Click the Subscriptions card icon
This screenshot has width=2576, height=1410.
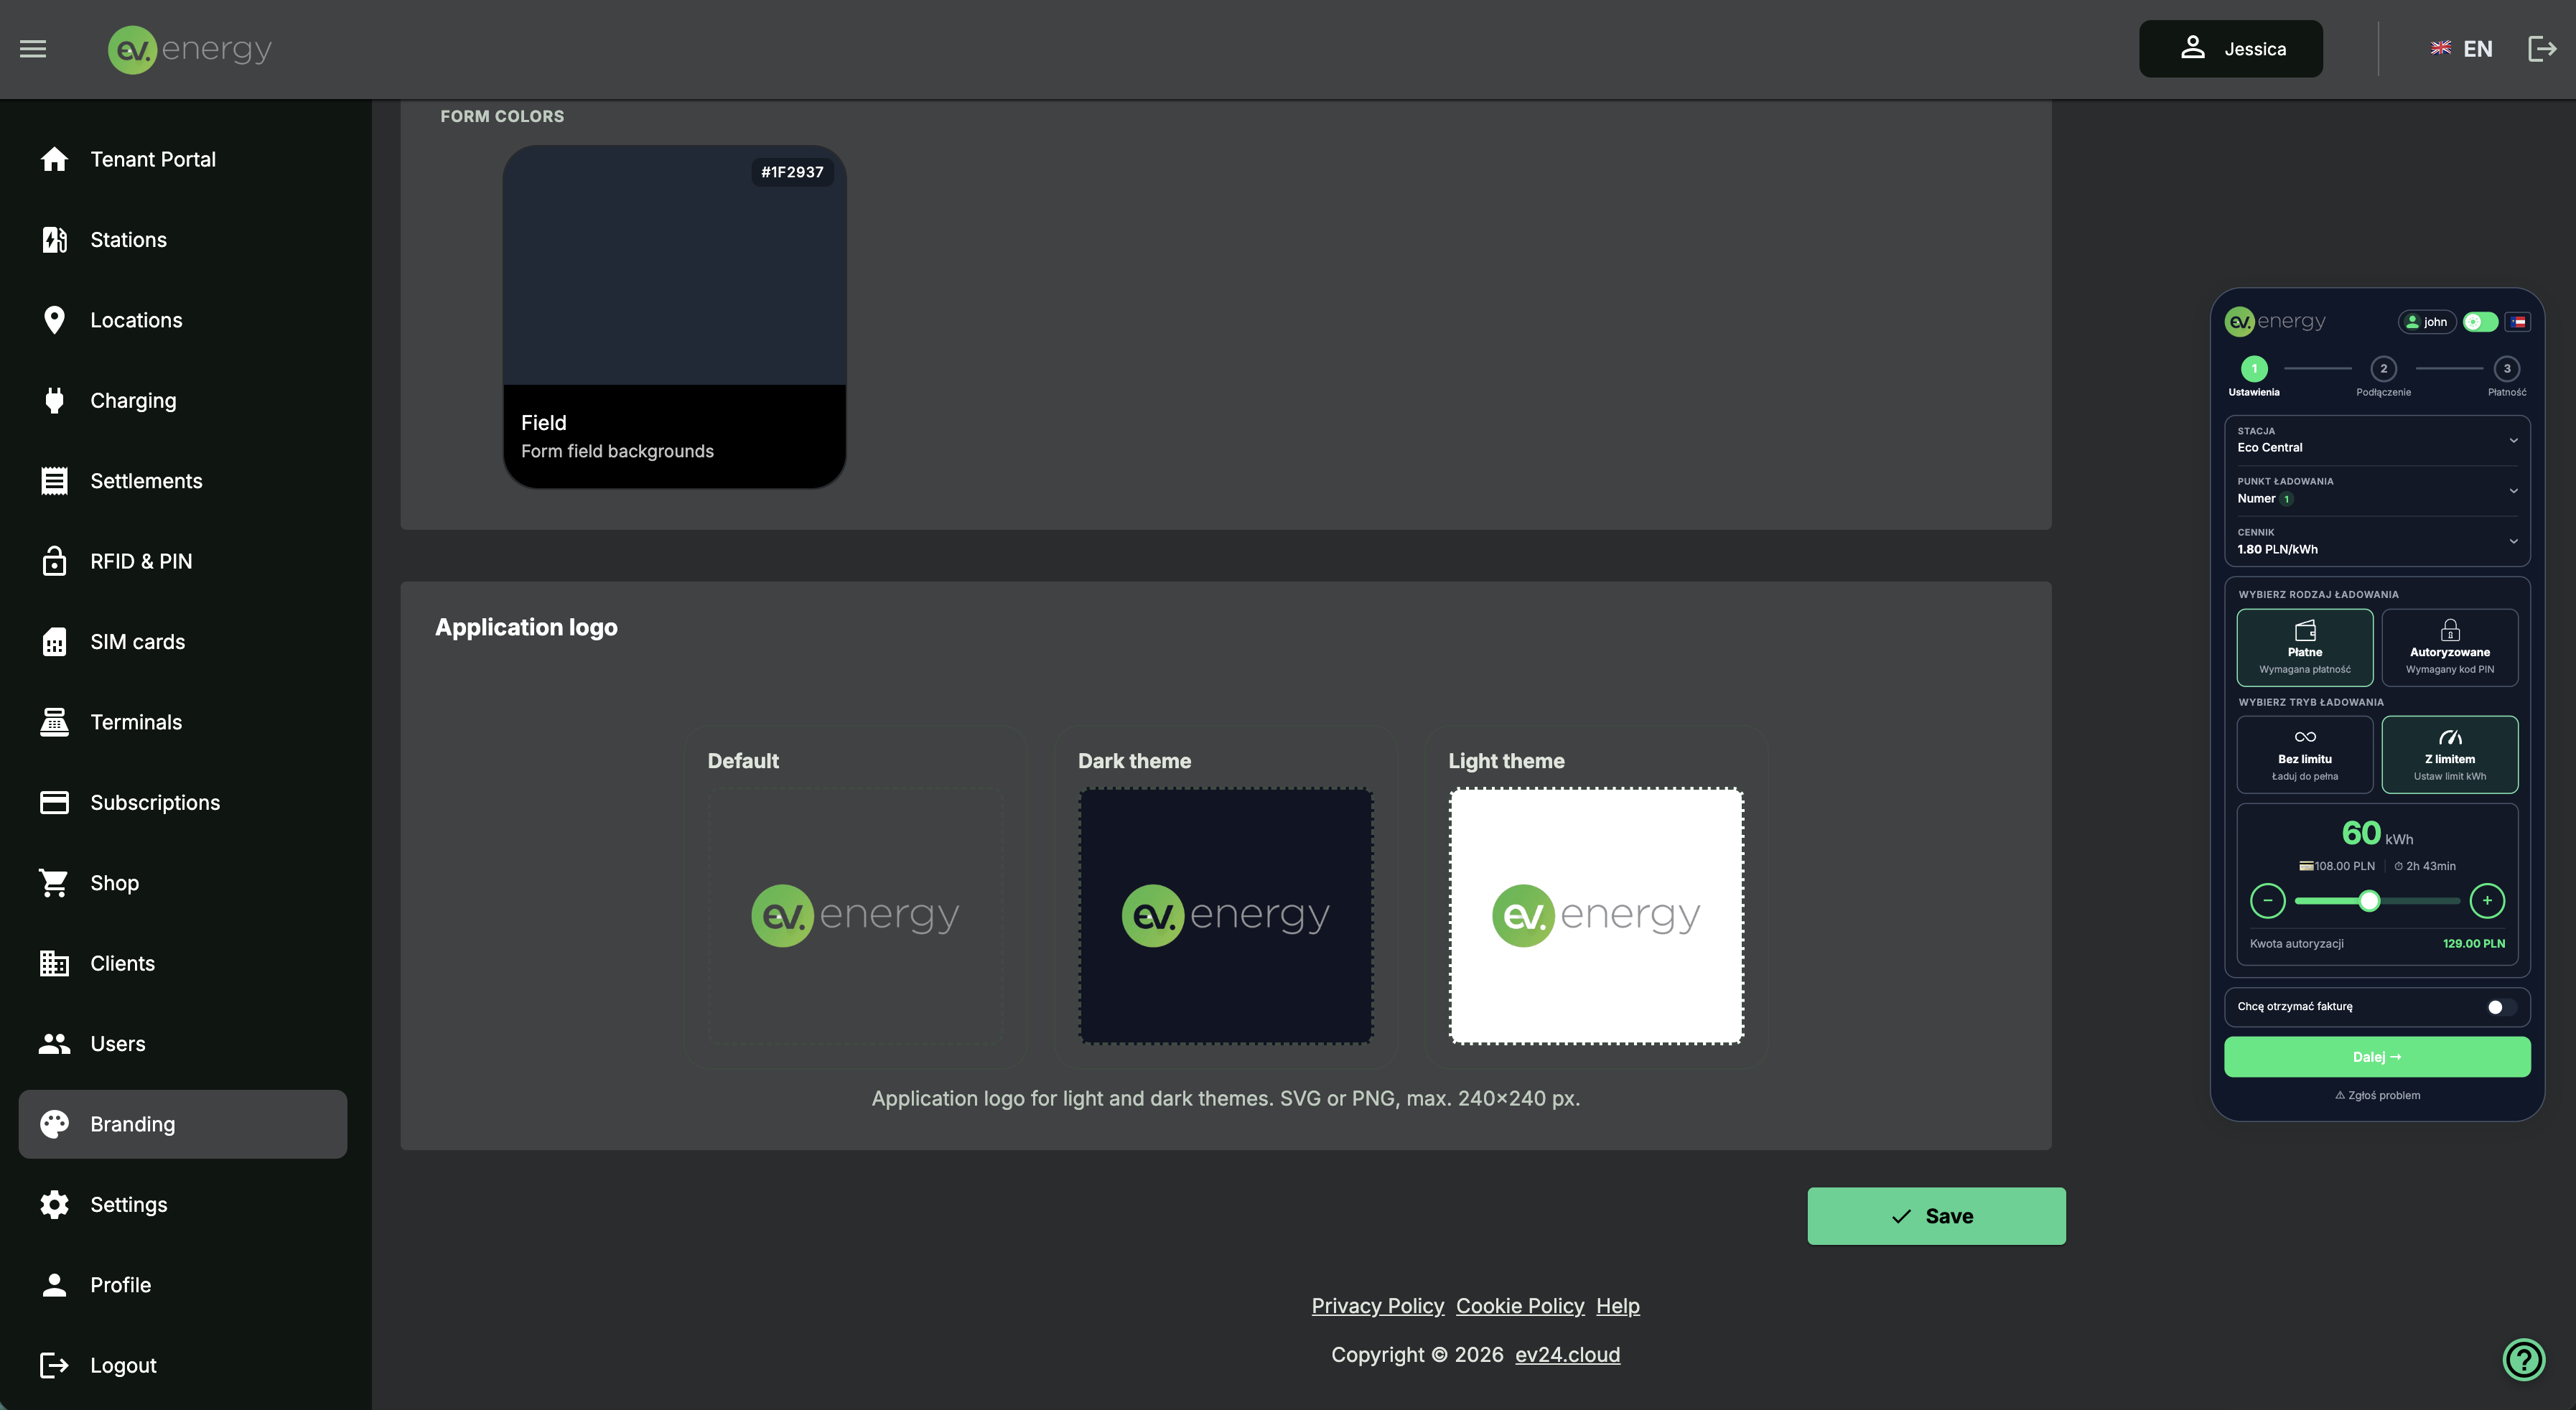tap(54, 803)
